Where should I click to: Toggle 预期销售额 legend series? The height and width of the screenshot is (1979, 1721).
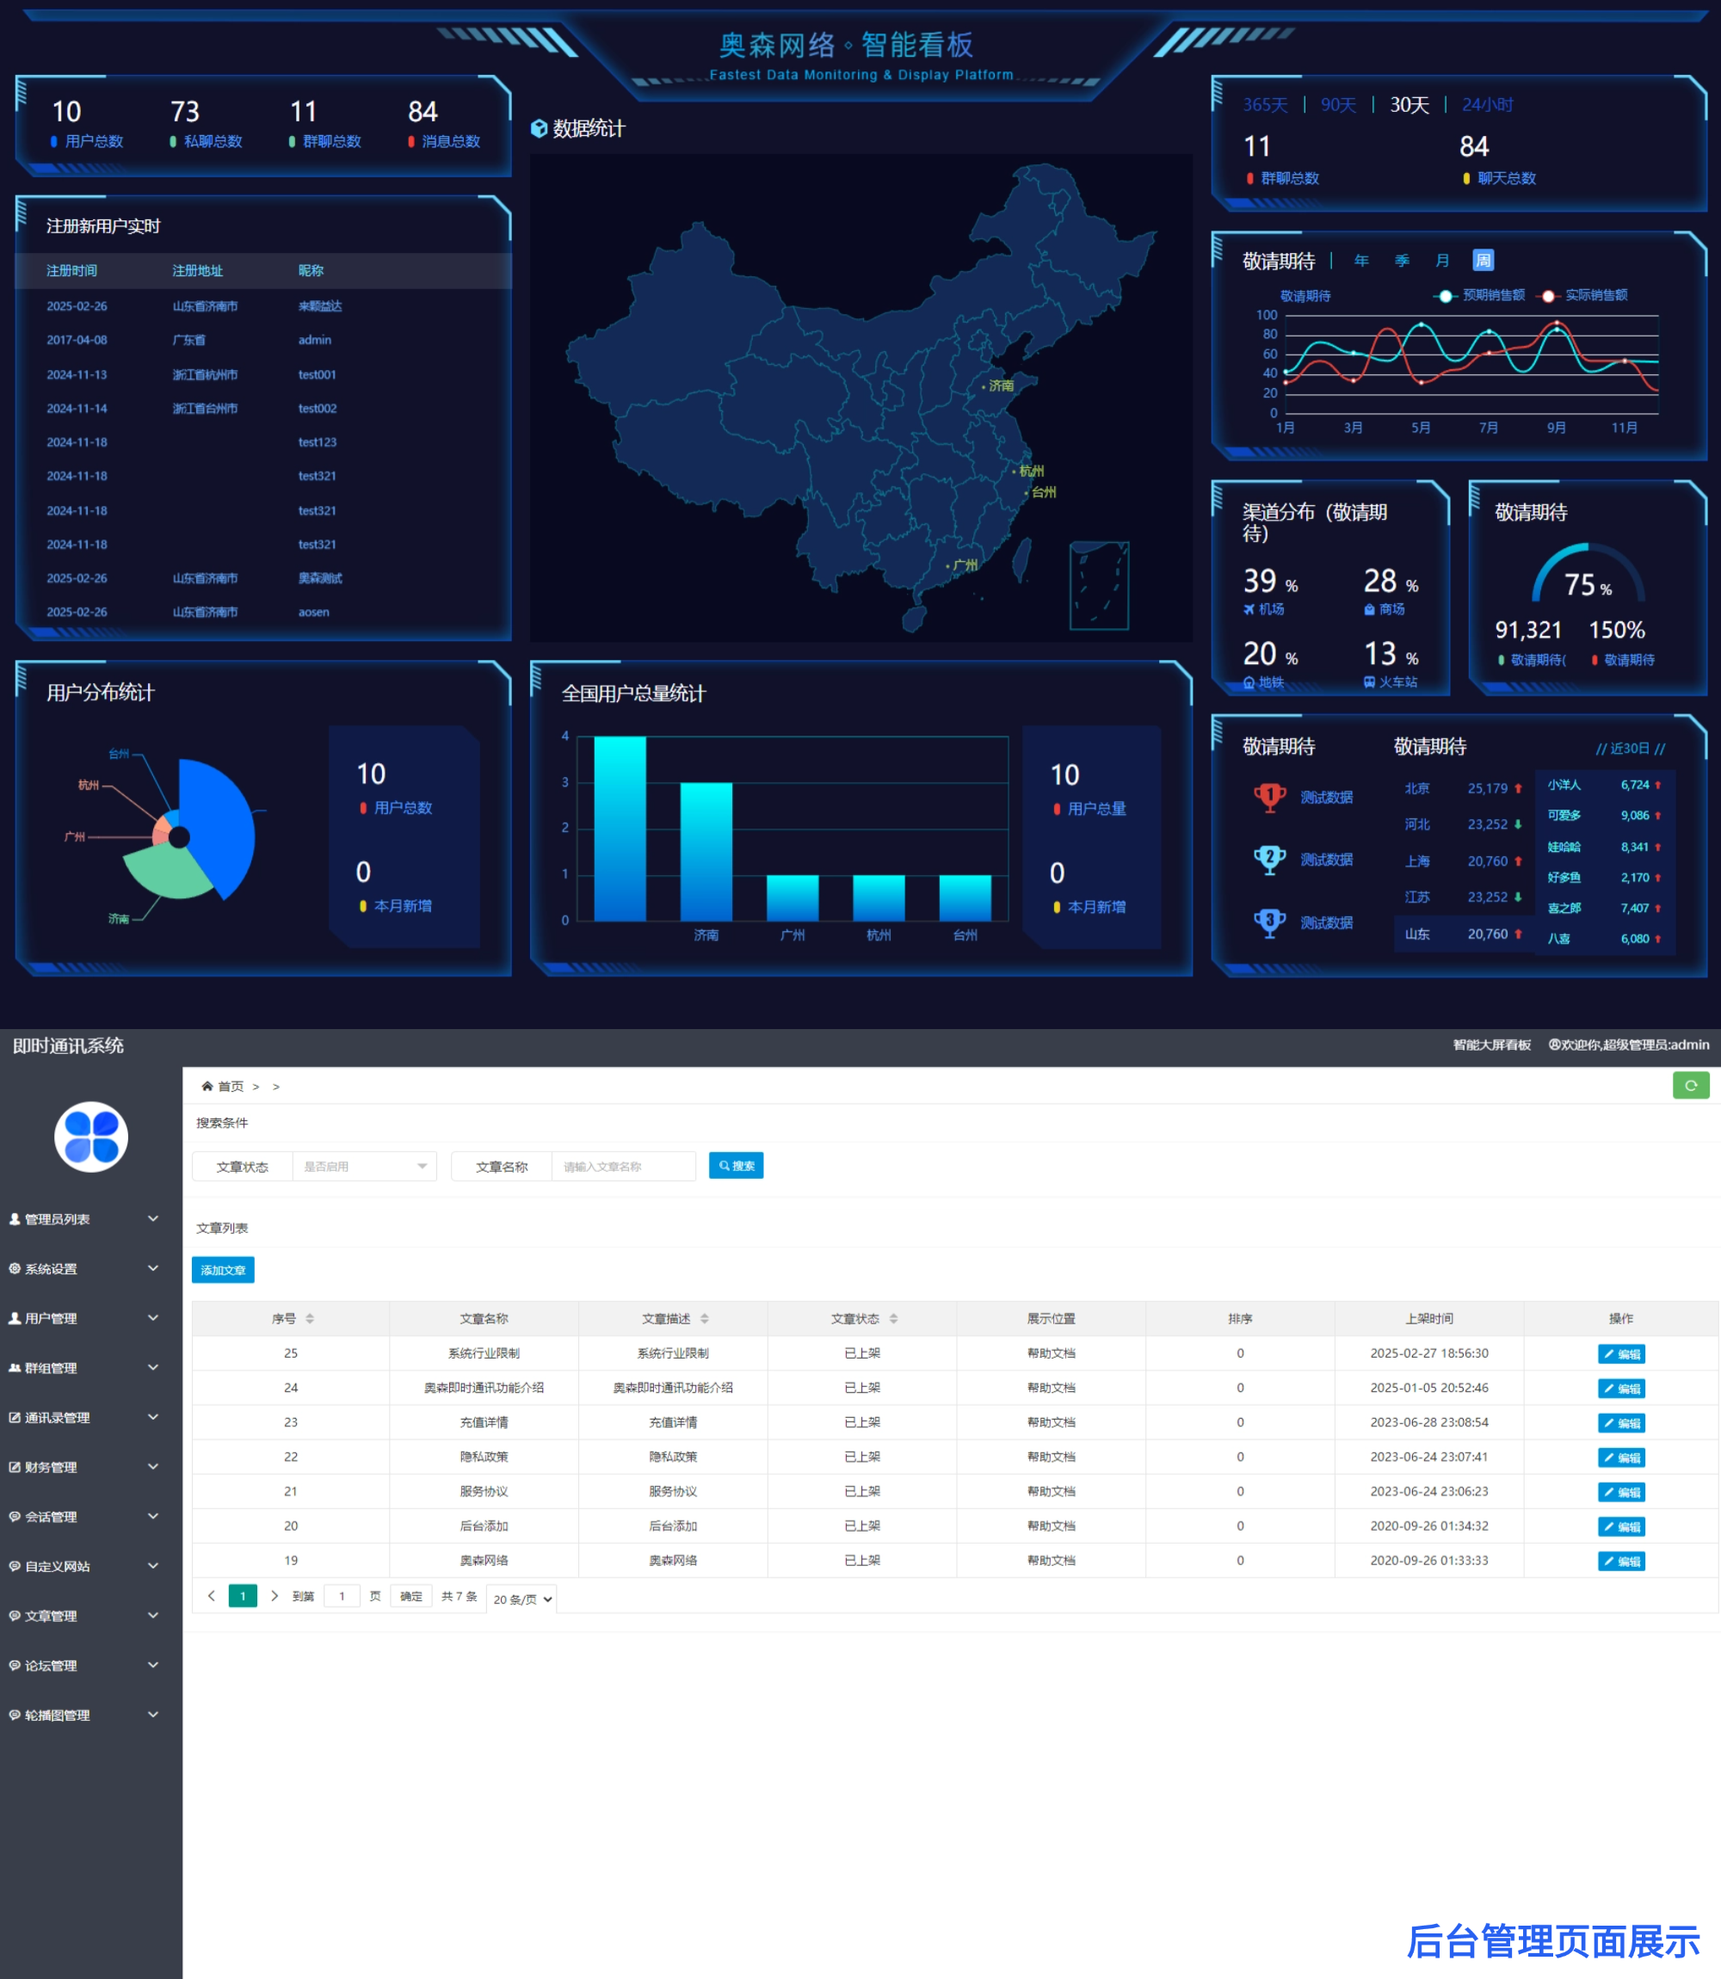[x=1480, y=296]
